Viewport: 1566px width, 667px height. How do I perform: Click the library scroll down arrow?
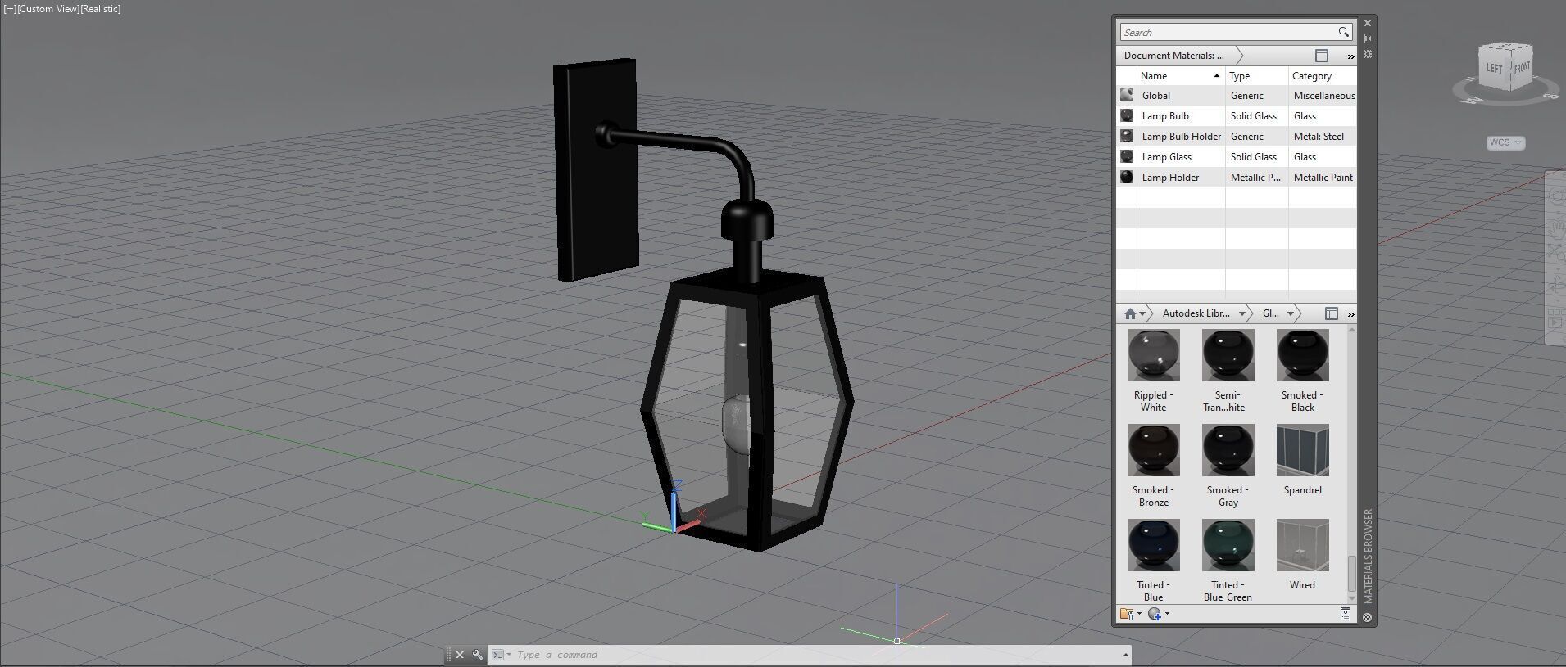point(1351,599)
